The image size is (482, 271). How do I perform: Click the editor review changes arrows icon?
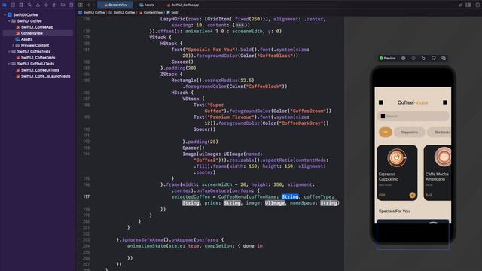pyautogui.click(x=460, y=5)
